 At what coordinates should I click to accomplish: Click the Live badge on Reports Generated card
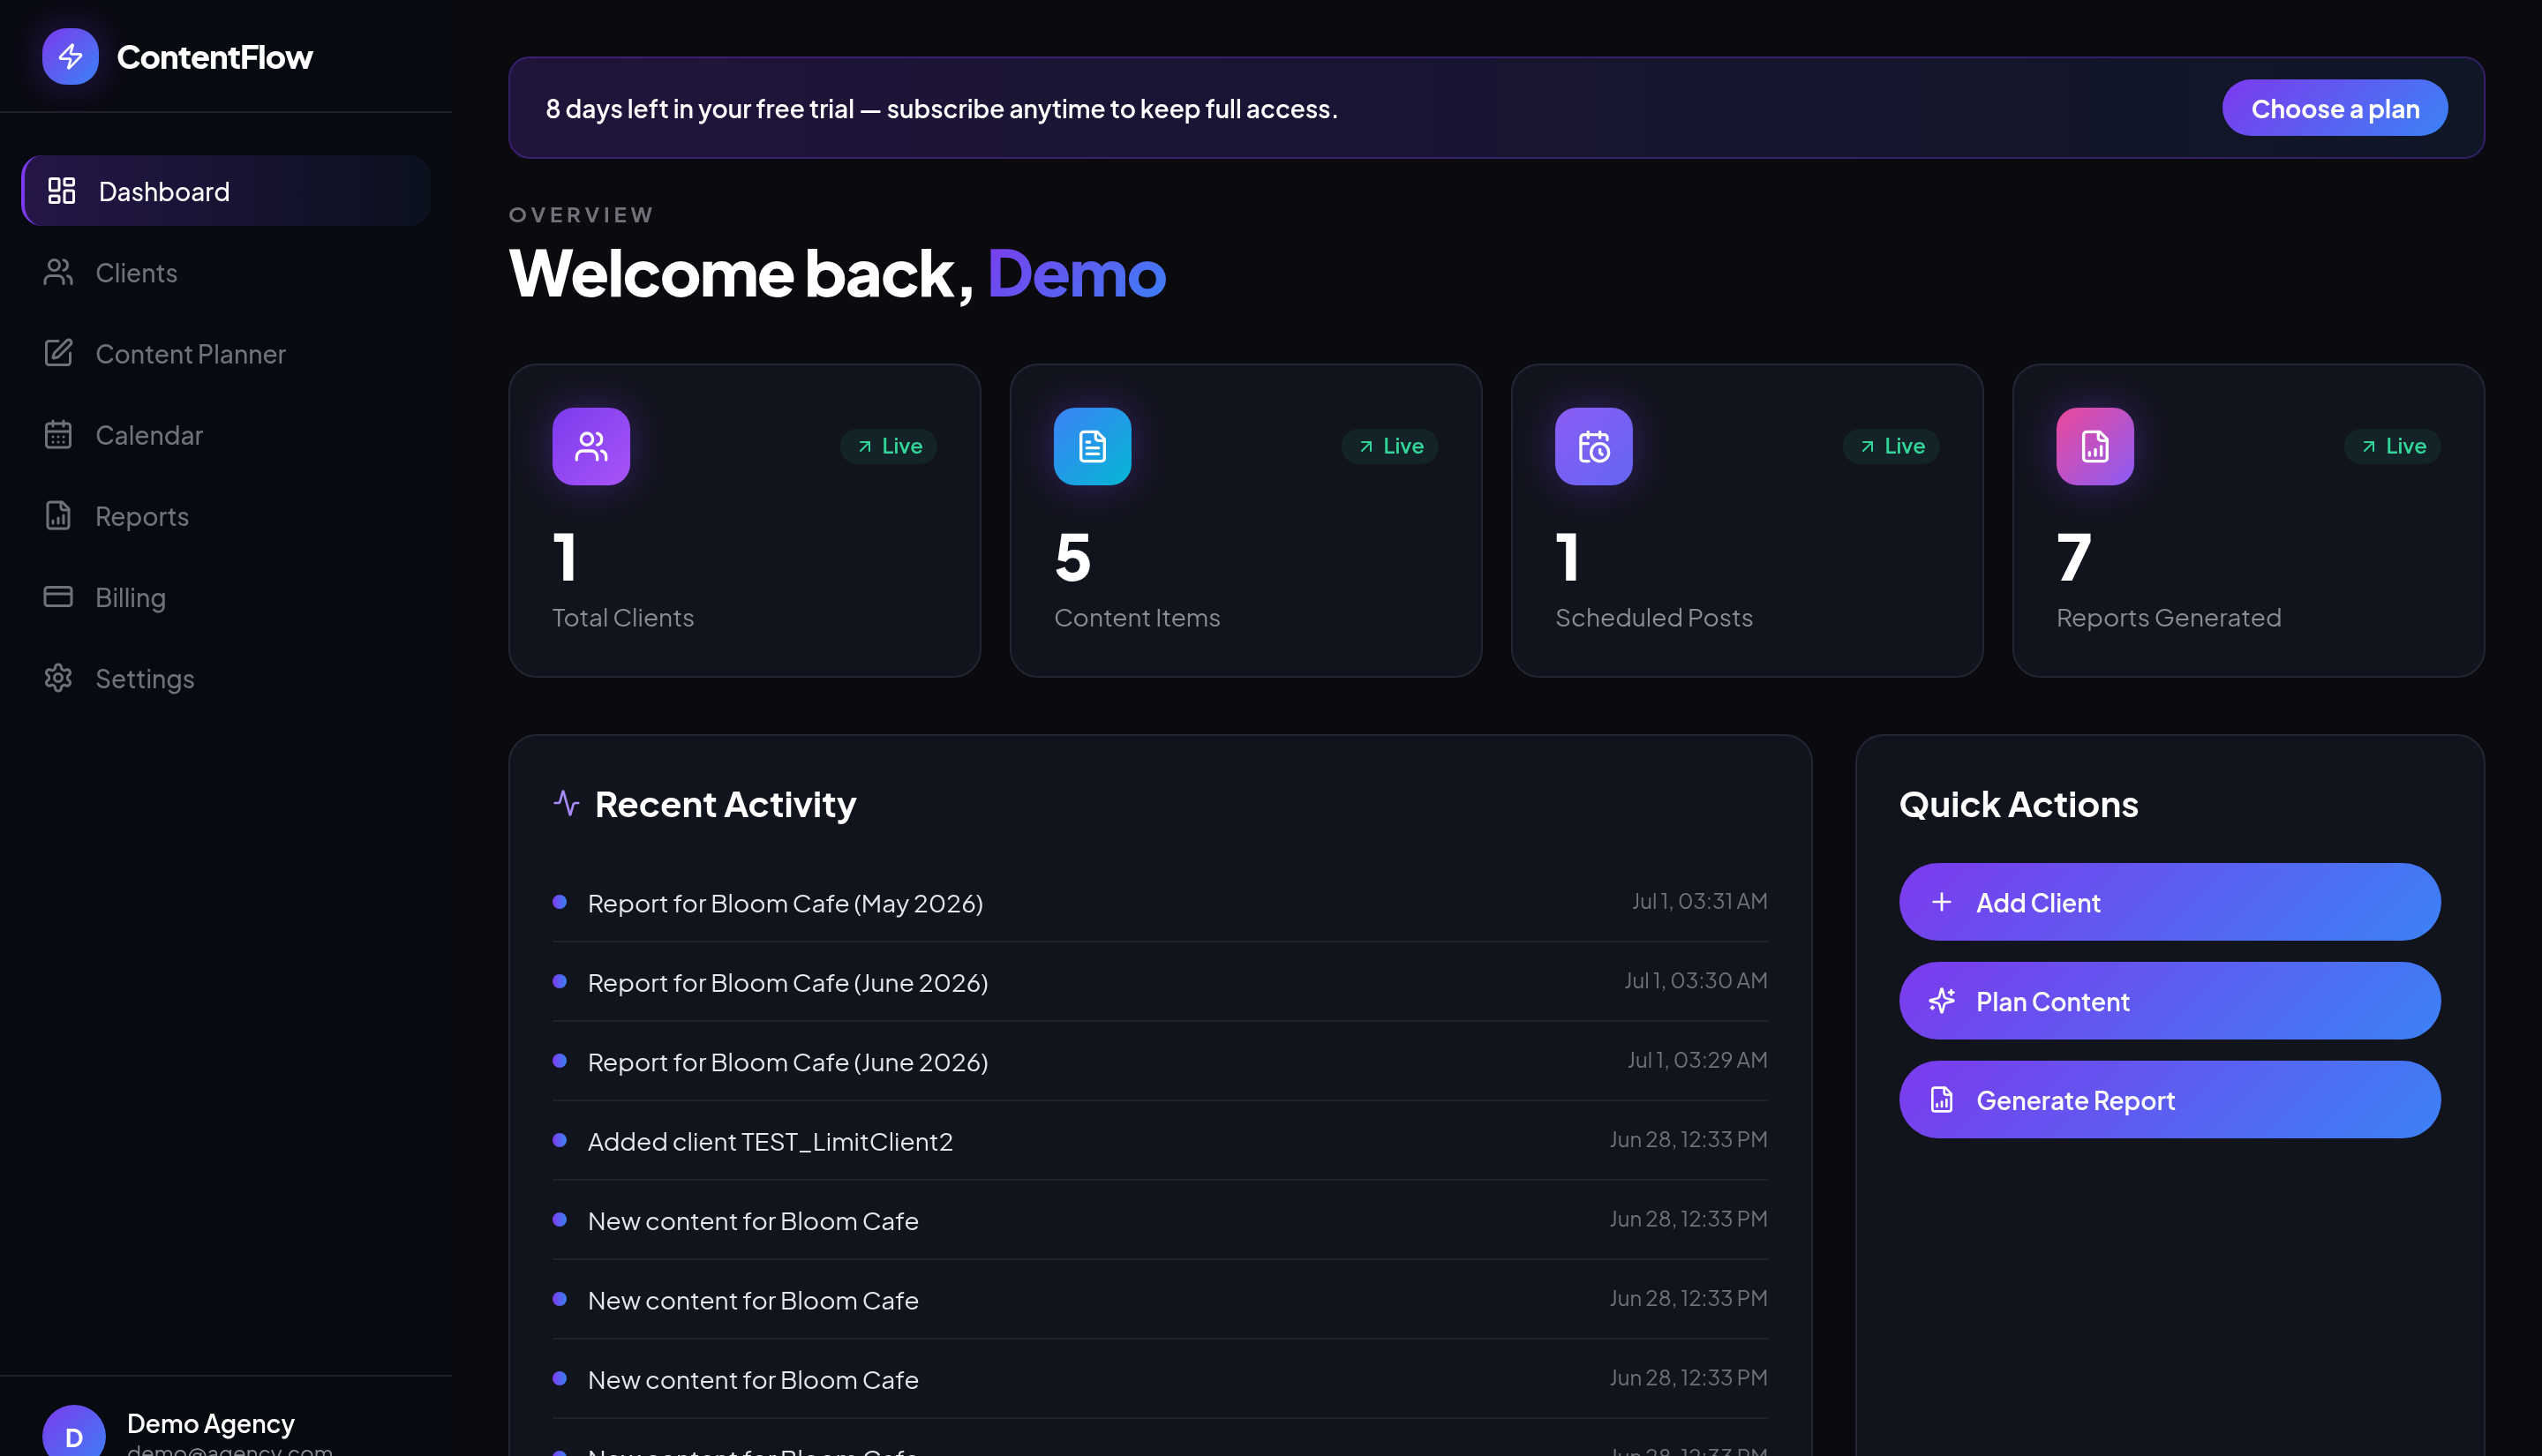pos(2391,446)
